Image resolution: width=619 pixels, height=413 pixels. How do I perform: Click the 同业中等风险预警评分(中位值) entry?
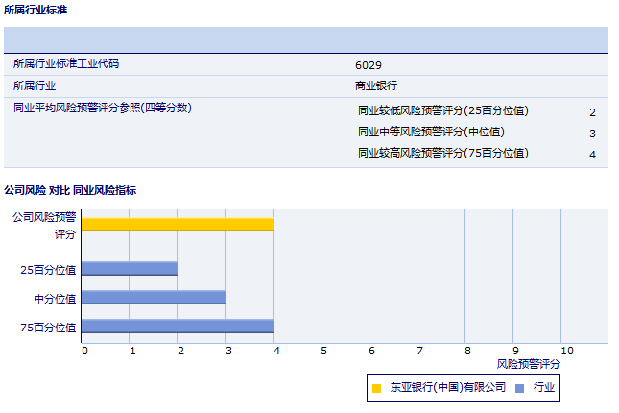tap(431, 132)
